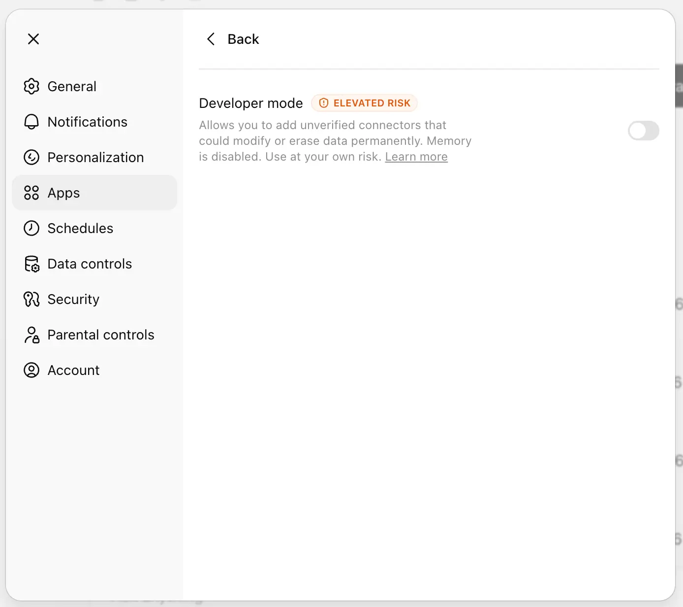683x607 pixels.
Task: Close settings with the X button
Action: point(33,39)
